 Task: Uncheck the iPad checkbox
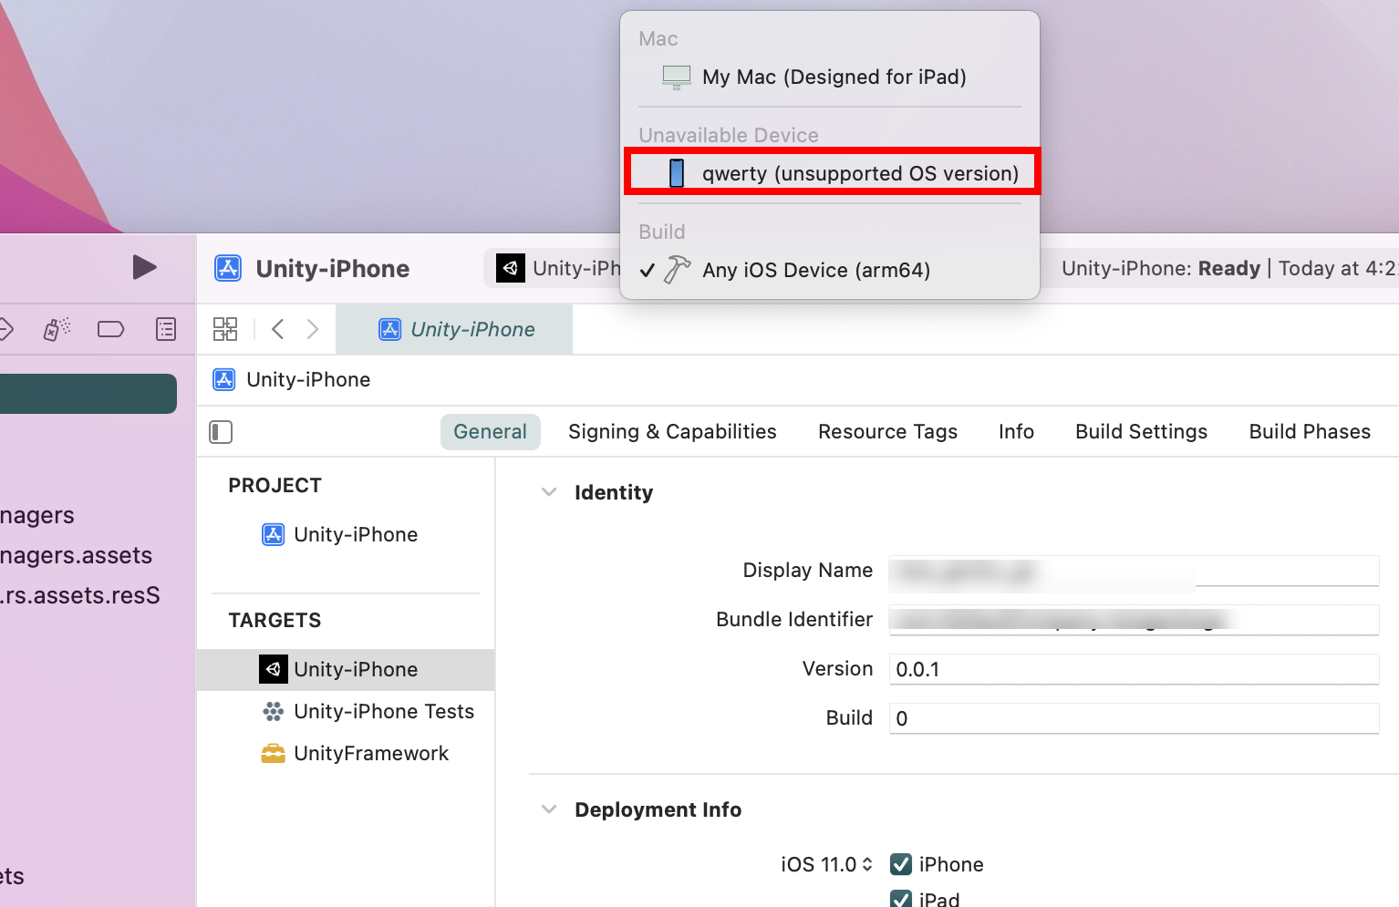pos(901,899)
